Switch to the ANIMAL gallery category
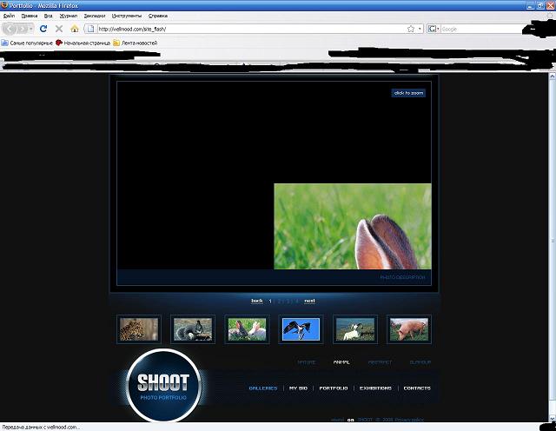This screenshot has height=431, width=556. click(x=341, y=361)
